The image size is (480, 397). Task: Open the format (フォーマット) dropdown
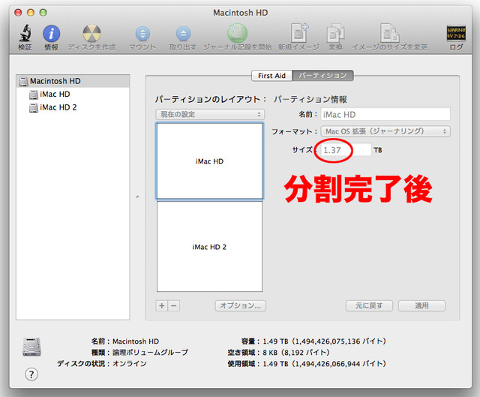385,131
